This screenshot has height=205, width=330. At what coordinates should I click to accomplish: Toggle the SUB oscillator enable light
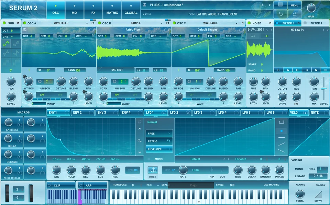click(4, 23)
